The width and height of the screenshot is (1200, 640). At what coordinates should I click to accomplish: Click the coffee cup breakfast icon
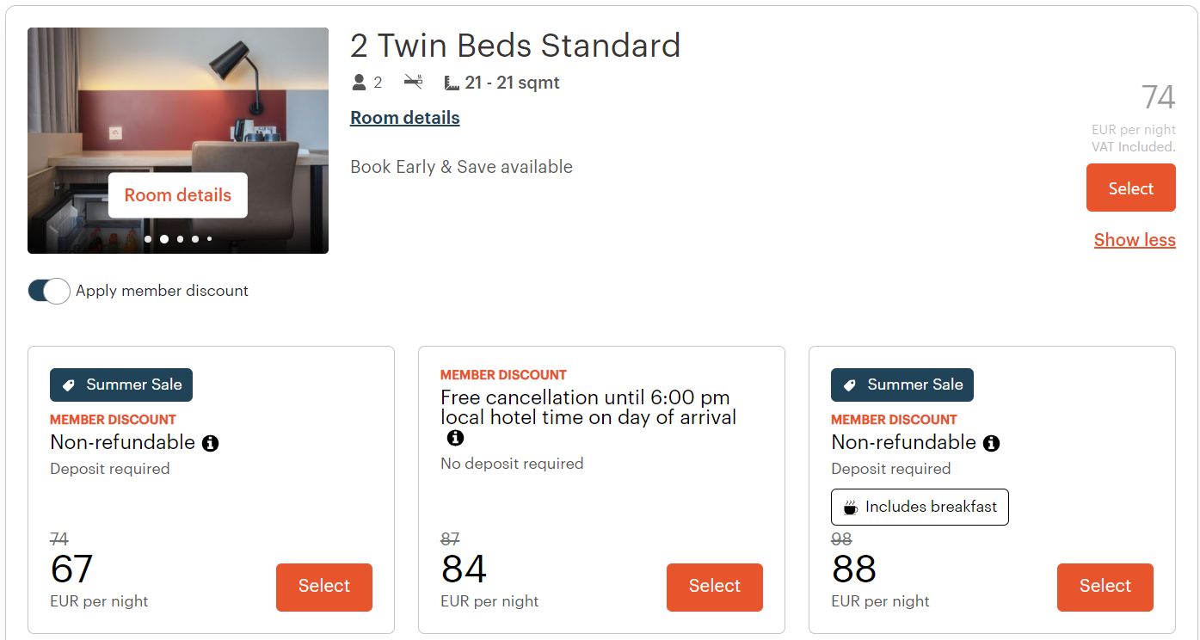pos(850,508)
